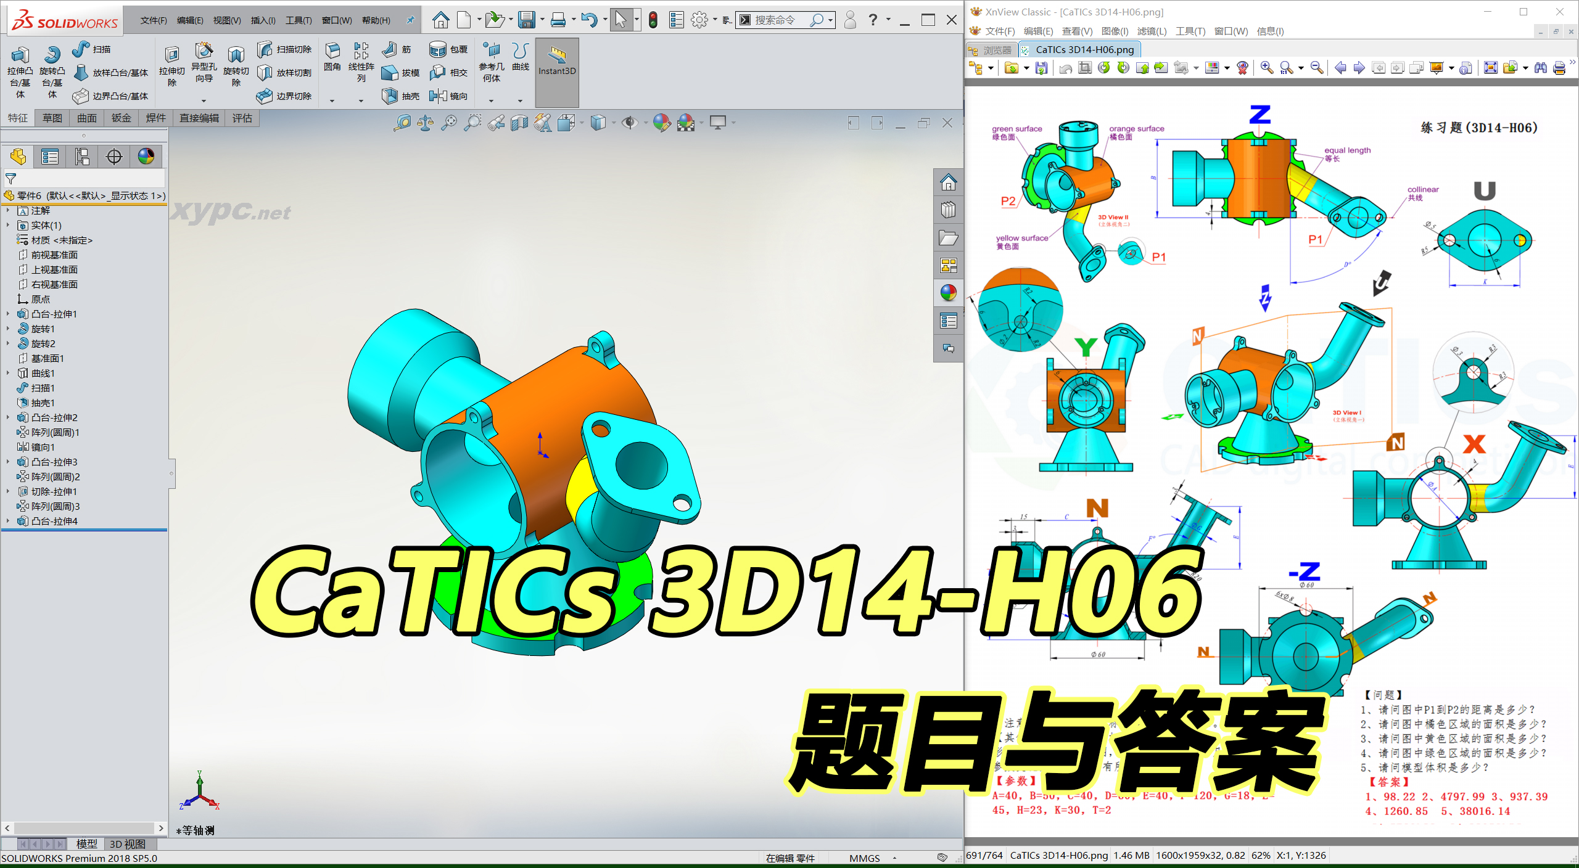Click the feature tree horizontal scrollbar

coord(85,828)
